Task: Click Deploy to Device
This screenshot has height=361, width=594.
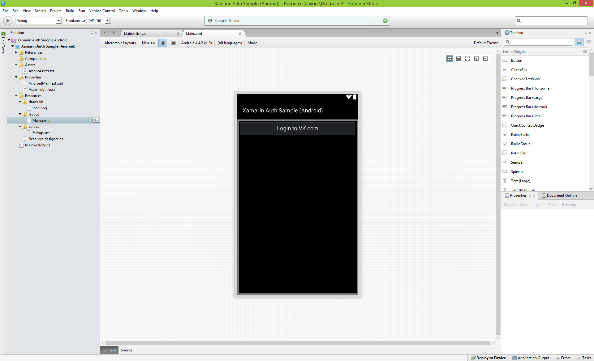Action: point(489,358)
